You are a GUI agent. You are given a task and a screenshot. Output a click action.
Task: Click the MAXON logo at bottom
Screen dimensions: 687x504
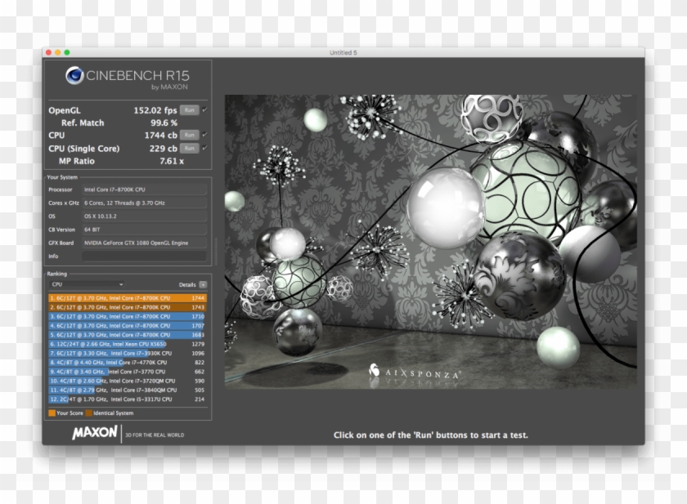95,433
